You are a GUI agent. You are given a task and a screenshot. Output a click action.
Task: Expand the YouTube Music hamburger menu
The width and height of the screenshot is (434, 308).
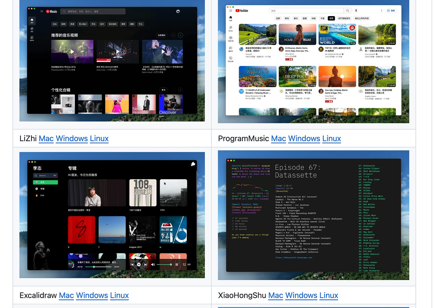pyautogui.click(x=42, y=11)
